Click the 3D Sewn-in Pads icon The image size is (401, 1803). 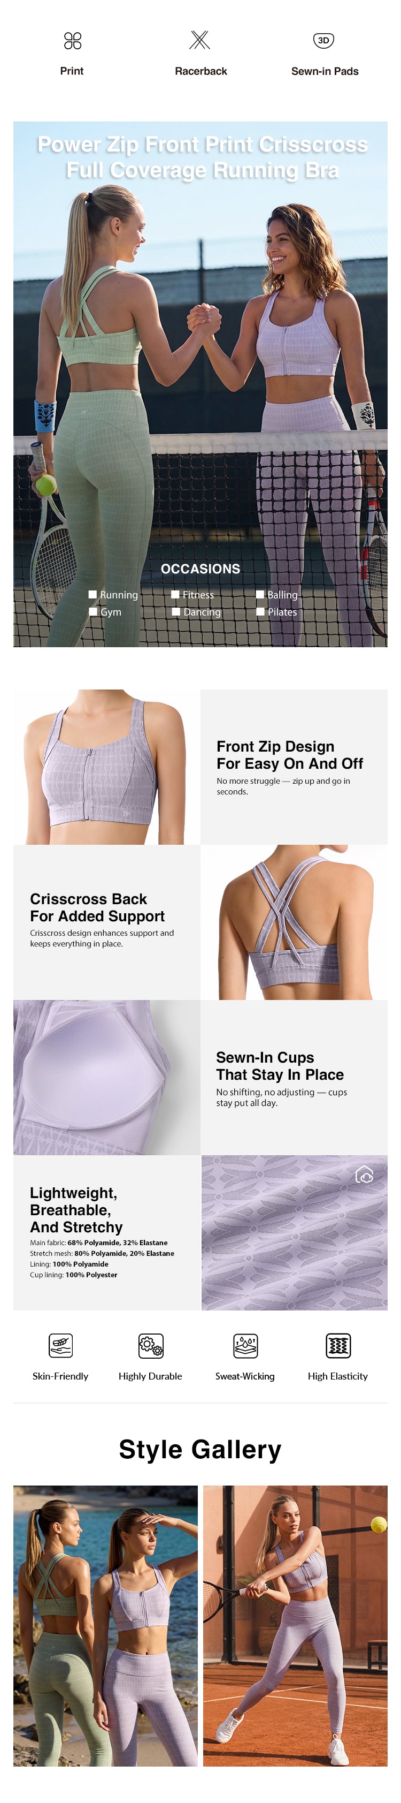[323, 40]
